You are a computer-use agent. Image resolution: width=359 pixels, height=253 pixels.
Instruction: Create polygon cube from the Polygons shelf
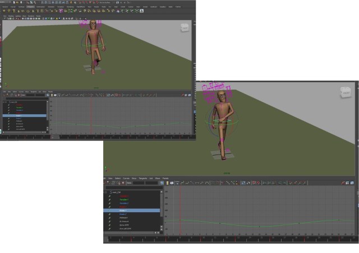click(x=9, y=11)
